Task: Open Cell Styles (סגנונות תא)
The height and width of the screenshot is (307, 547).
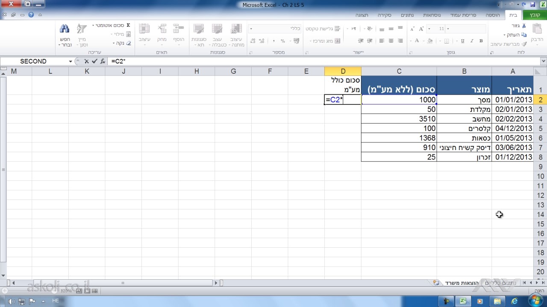Action: (x=199, y=35)
